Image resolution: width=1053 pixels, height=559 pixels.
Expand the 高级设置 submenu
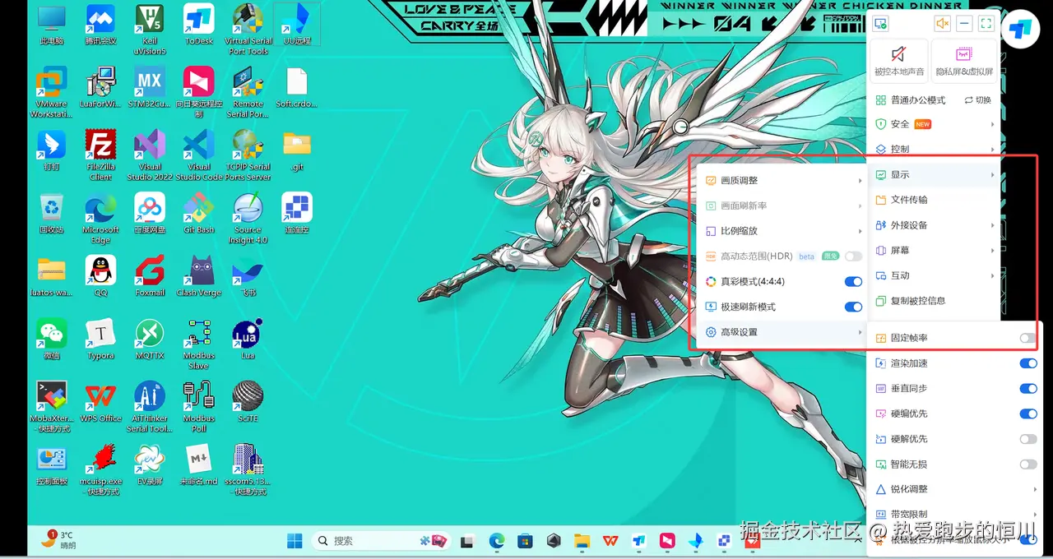782,332
